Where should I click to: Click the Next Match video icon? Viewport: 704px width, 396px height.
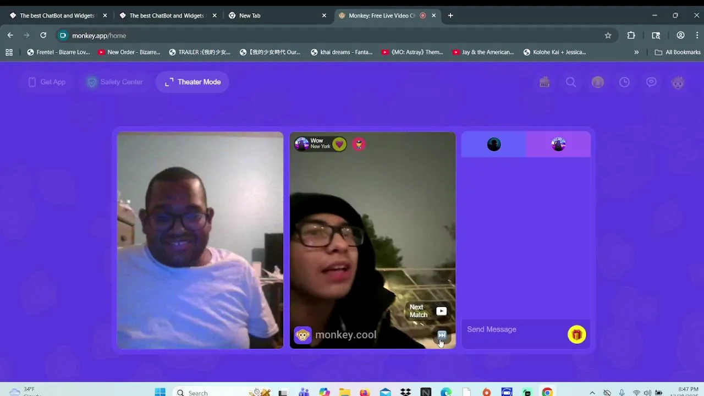(x=441, y=311)
